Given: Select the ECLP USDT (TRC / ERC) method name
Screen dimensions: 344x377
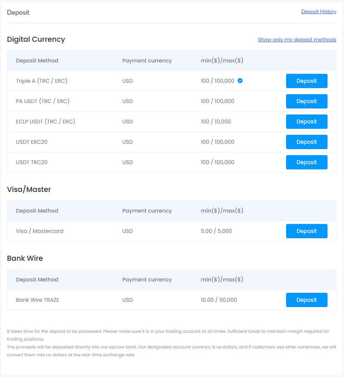Looking at the screenshot, I should (x=45, y=121).
